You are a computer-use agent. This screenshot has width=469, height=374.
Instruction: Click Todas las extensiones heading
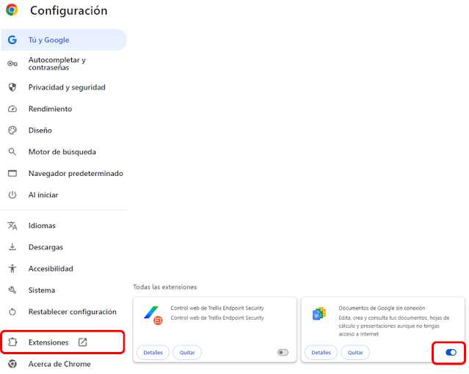point(165,287)
